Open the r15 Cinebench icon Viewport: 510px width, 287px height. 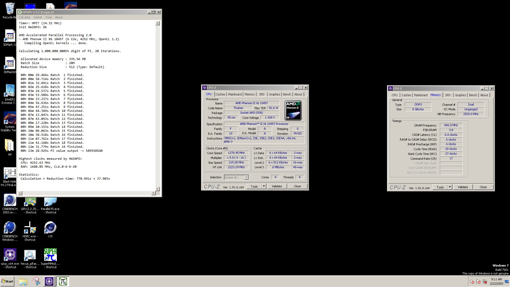coord(50,230)
